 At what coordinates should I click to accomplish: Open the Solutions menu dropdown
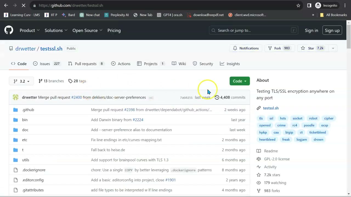point(56,30)
